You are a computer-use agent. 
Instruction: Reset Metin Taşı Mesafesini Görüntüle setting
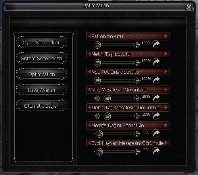[156, 116]
